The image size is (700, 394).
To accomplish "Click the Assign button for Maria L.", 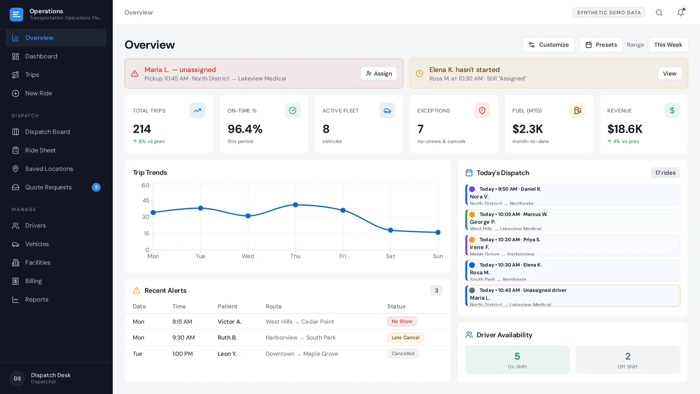I will 379,74.
